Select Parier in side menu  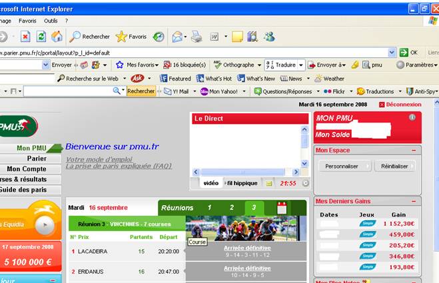point(30,158)
